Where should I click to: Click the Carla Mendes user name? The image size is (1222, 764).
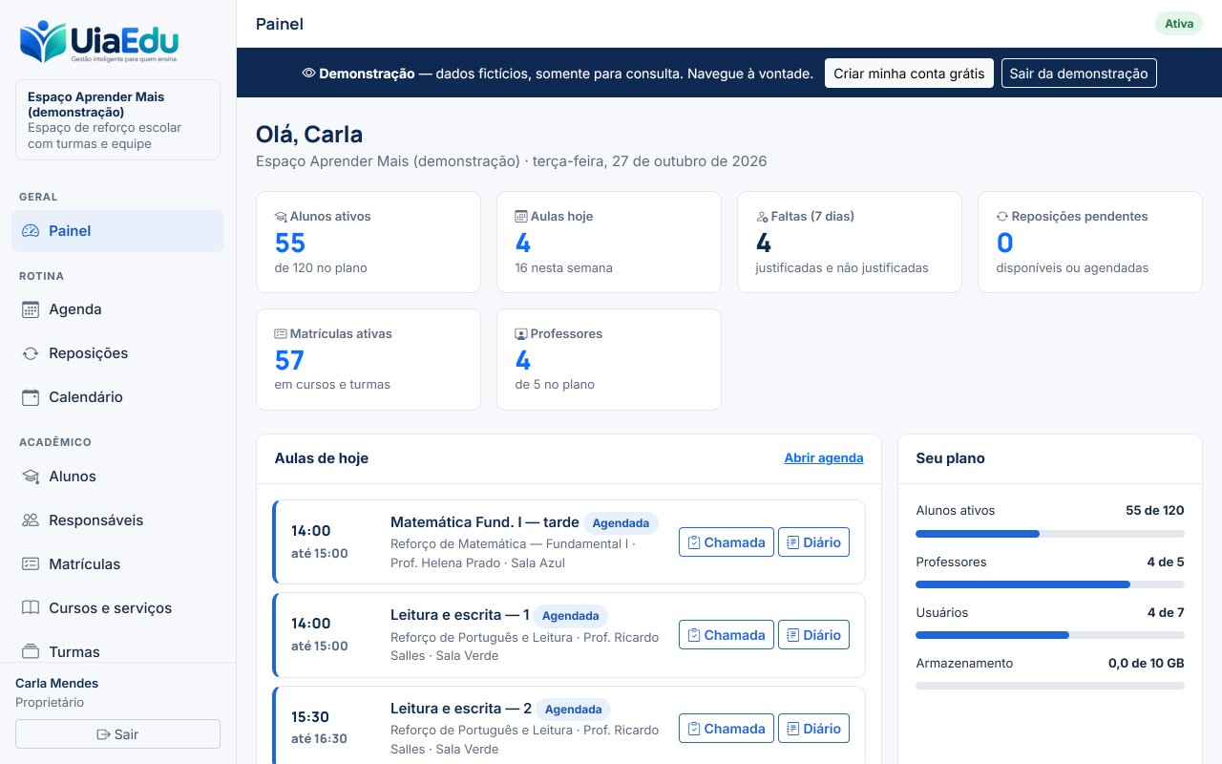coord(57,683)
